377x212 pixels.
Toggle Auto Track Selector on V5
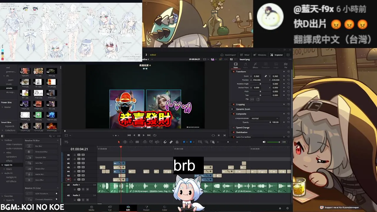click(x=79, y=167)
